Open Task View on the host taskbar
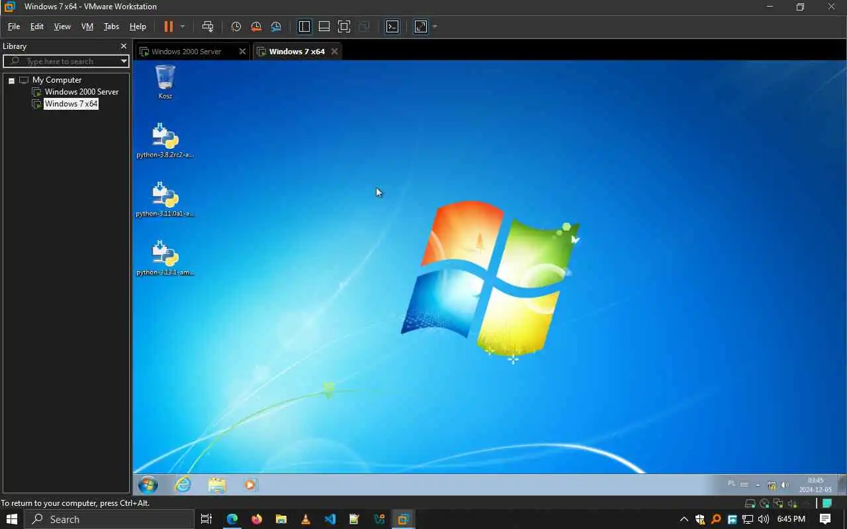This screenshot has width=847, height=529. pyautogui.click(x=206, y=519)
